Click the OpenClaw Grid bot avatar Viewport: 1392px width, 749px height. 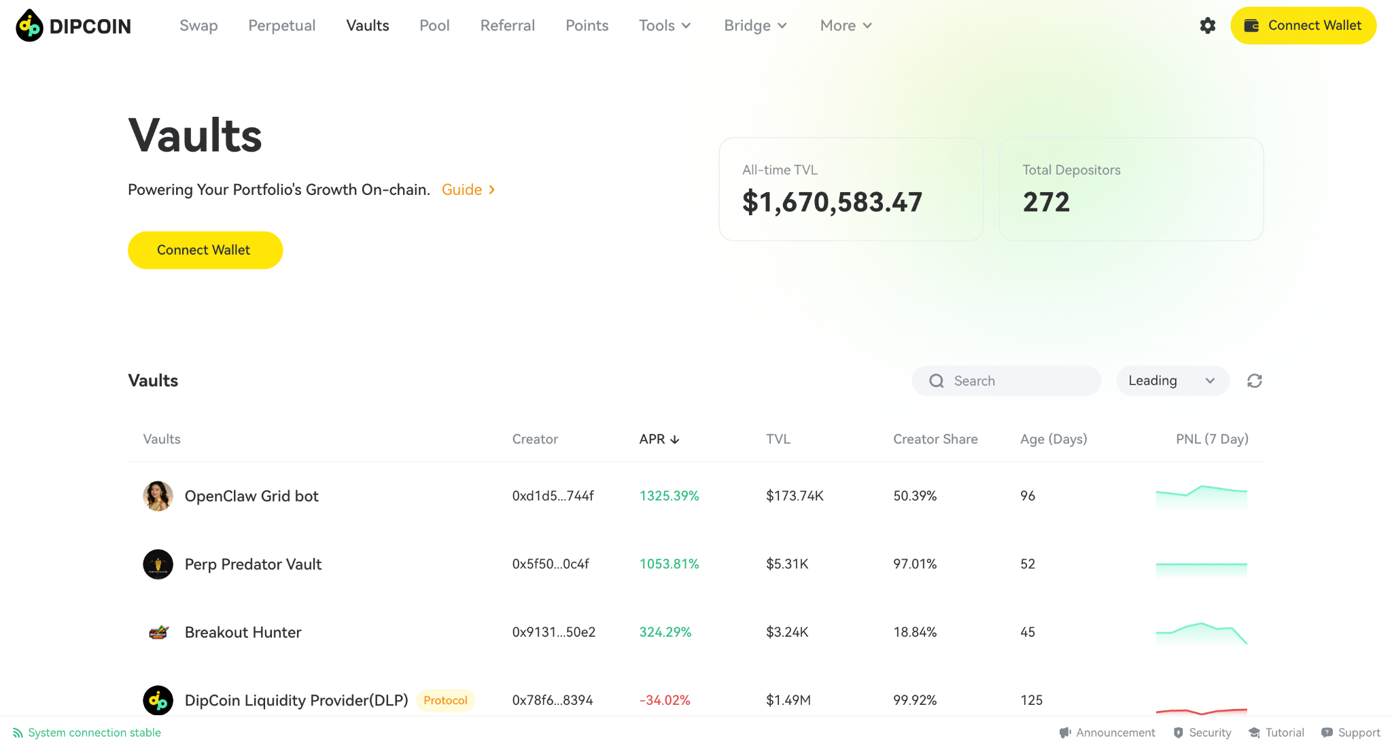(x=158, y=496)
